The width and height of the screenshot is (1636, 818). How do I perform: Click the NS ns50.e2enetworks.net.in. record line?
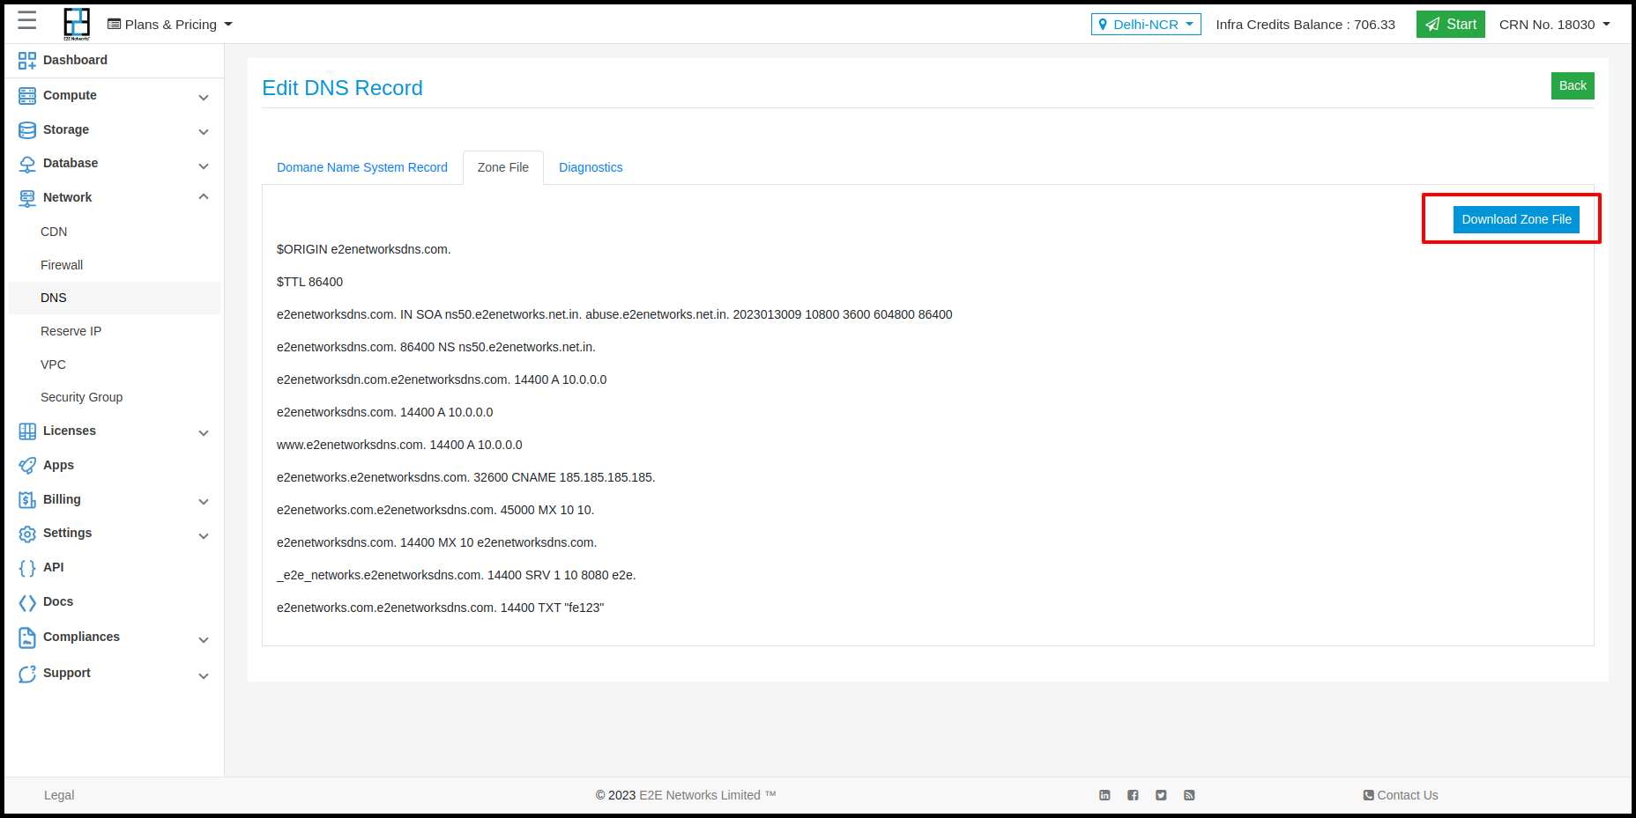coord(436,347)
